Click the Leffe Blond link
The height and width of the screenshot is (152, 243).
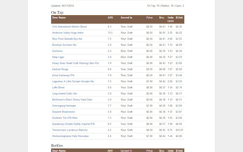(x=58, y=87)
